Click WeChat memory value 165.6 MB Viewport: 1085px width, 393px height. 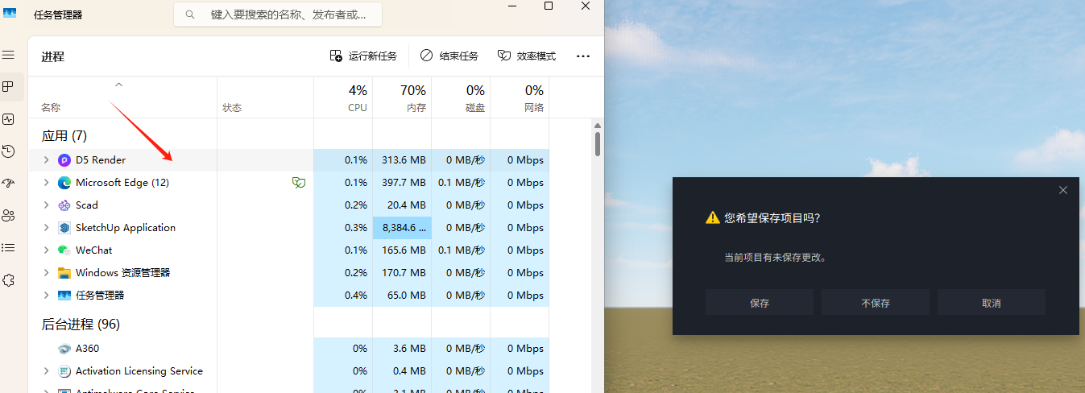(x=404, y=250)
